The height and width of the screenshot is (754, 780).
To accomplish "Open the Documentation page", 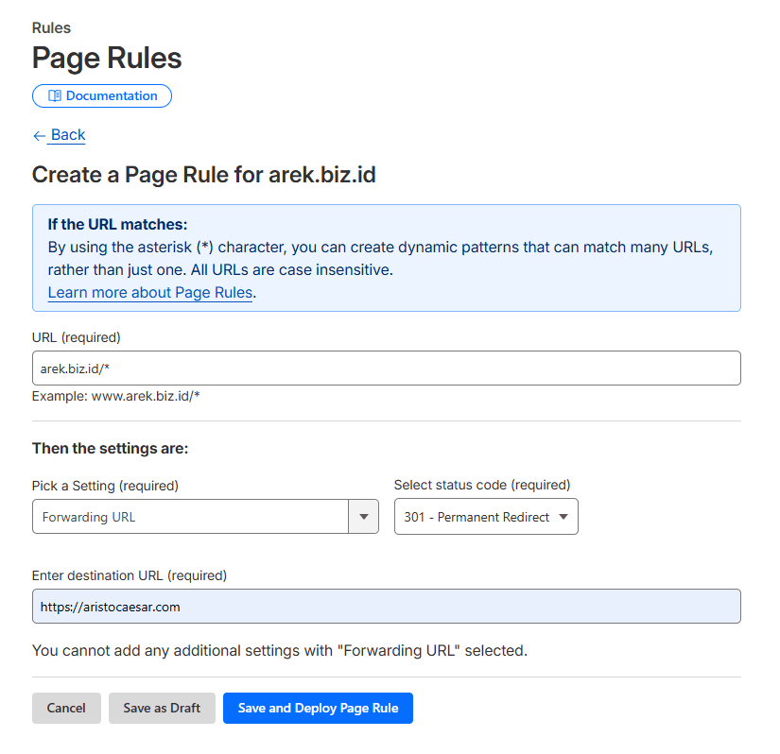I will [x=101, y=95].
